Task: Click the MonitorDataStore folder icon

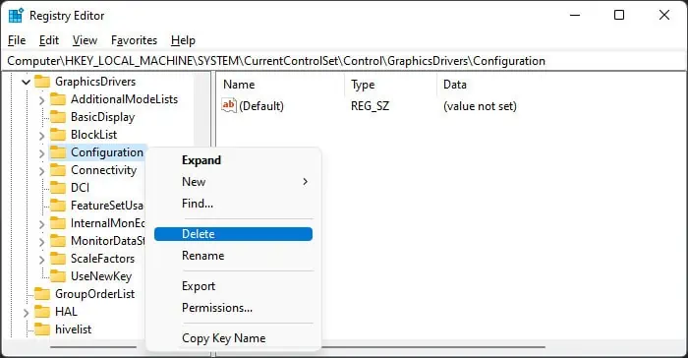Action: coord(58,241)
